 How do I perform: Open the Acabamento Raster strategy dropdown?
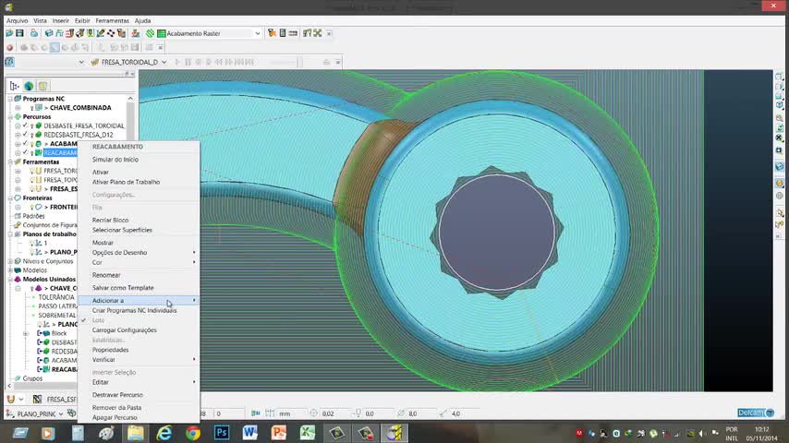pos(257,33)
